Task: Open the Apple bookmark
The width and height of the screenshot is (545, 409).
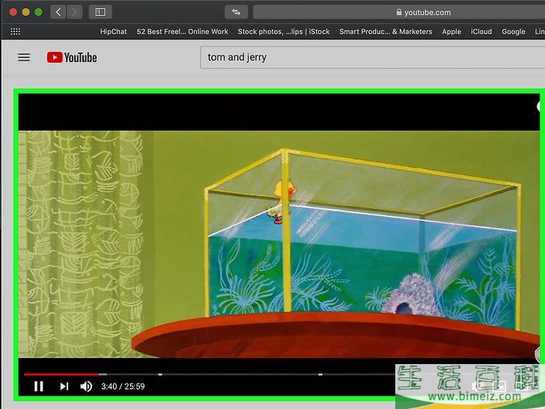Action: coord(451,31)
